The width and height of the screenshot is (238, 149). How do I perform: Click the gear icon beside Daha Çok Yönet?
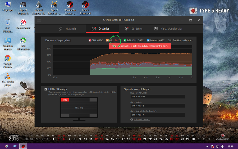coord(132,120)
